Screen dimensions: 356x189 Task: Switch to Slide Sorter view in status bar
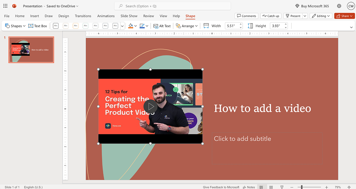(271, 187)
